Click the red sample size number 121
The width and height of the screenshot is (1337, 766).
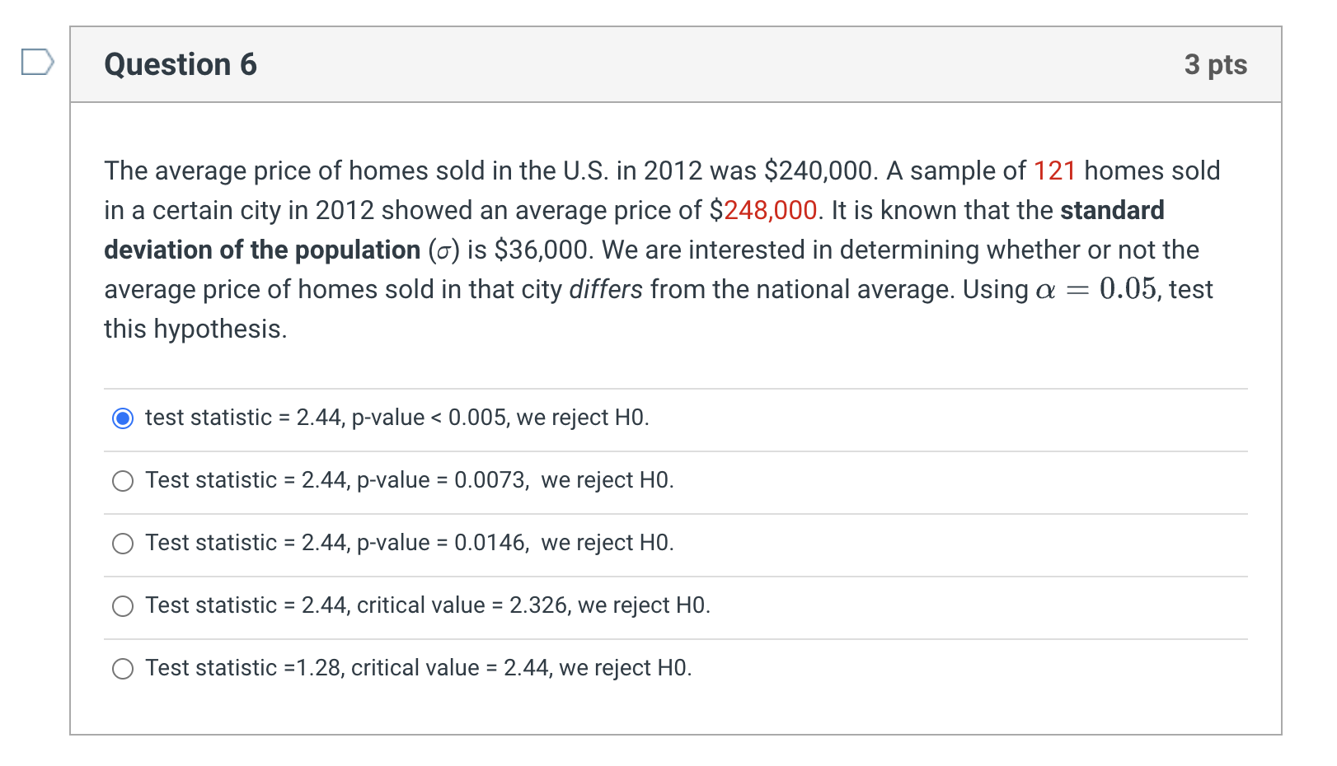(1055, 170)
